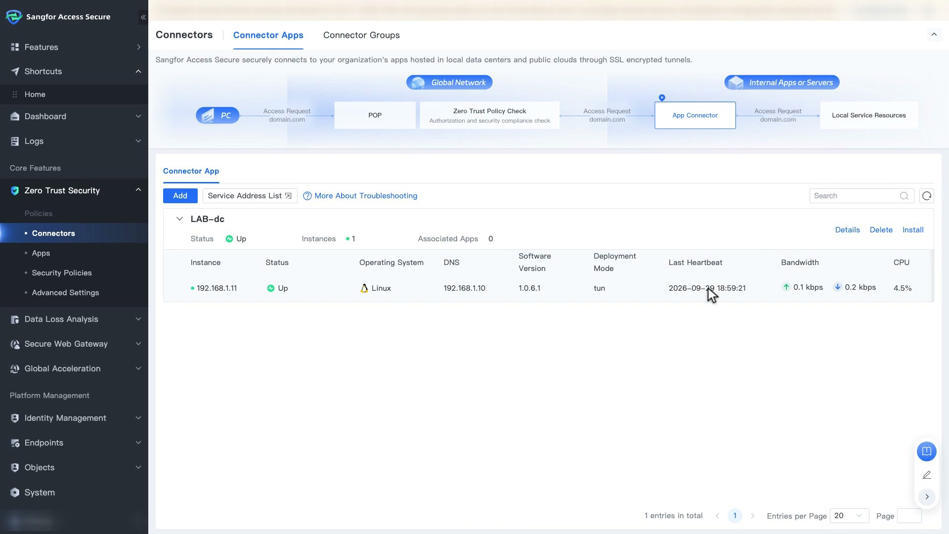
Task: Open Apps in the sidebar
Action: tap(41, 253)
